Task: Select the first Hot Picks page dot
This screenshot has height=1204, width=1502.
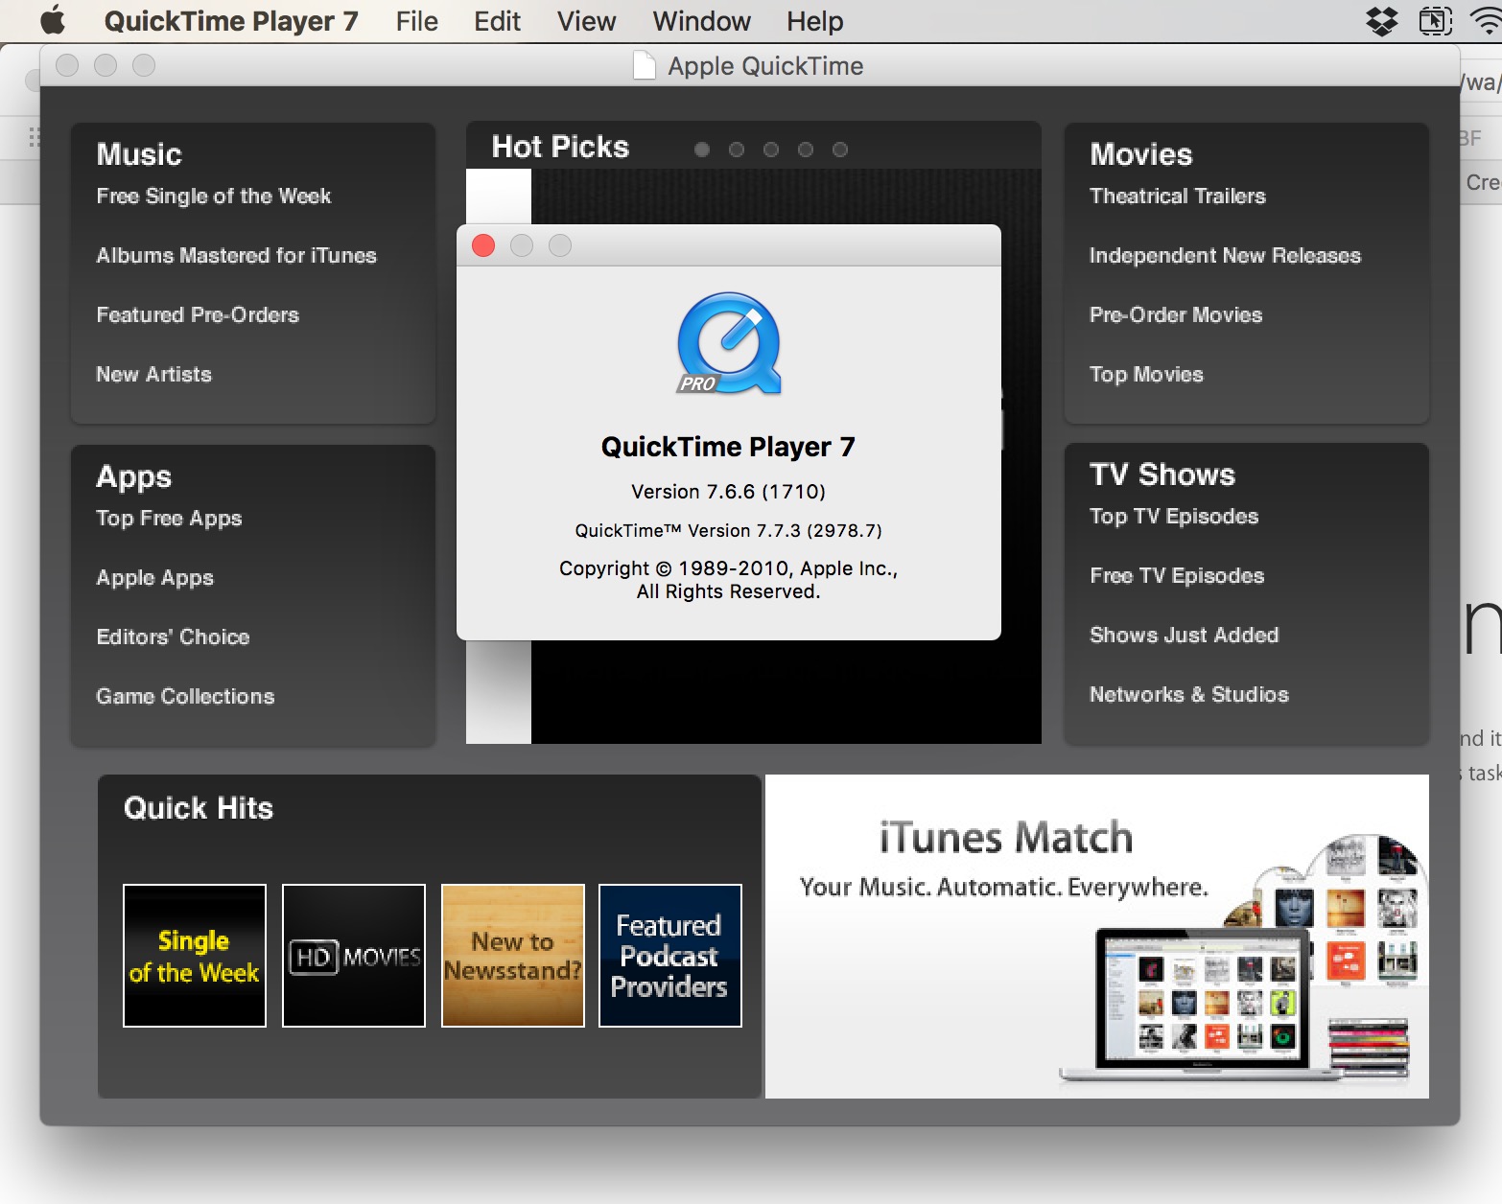Action: 702,150
